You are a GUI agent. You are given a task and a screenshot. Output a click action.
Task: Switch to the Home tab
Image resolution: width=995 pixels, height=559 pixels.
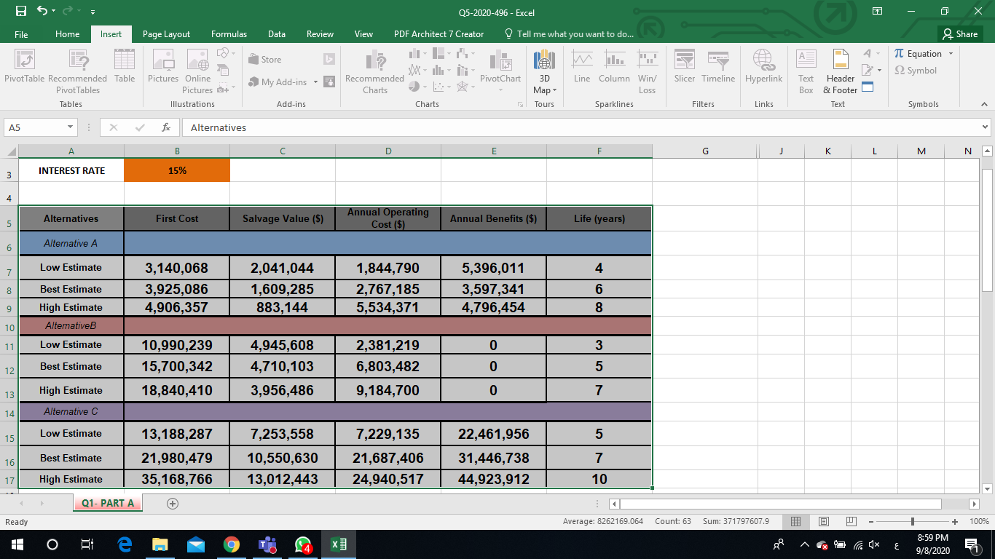pos(68,34)
